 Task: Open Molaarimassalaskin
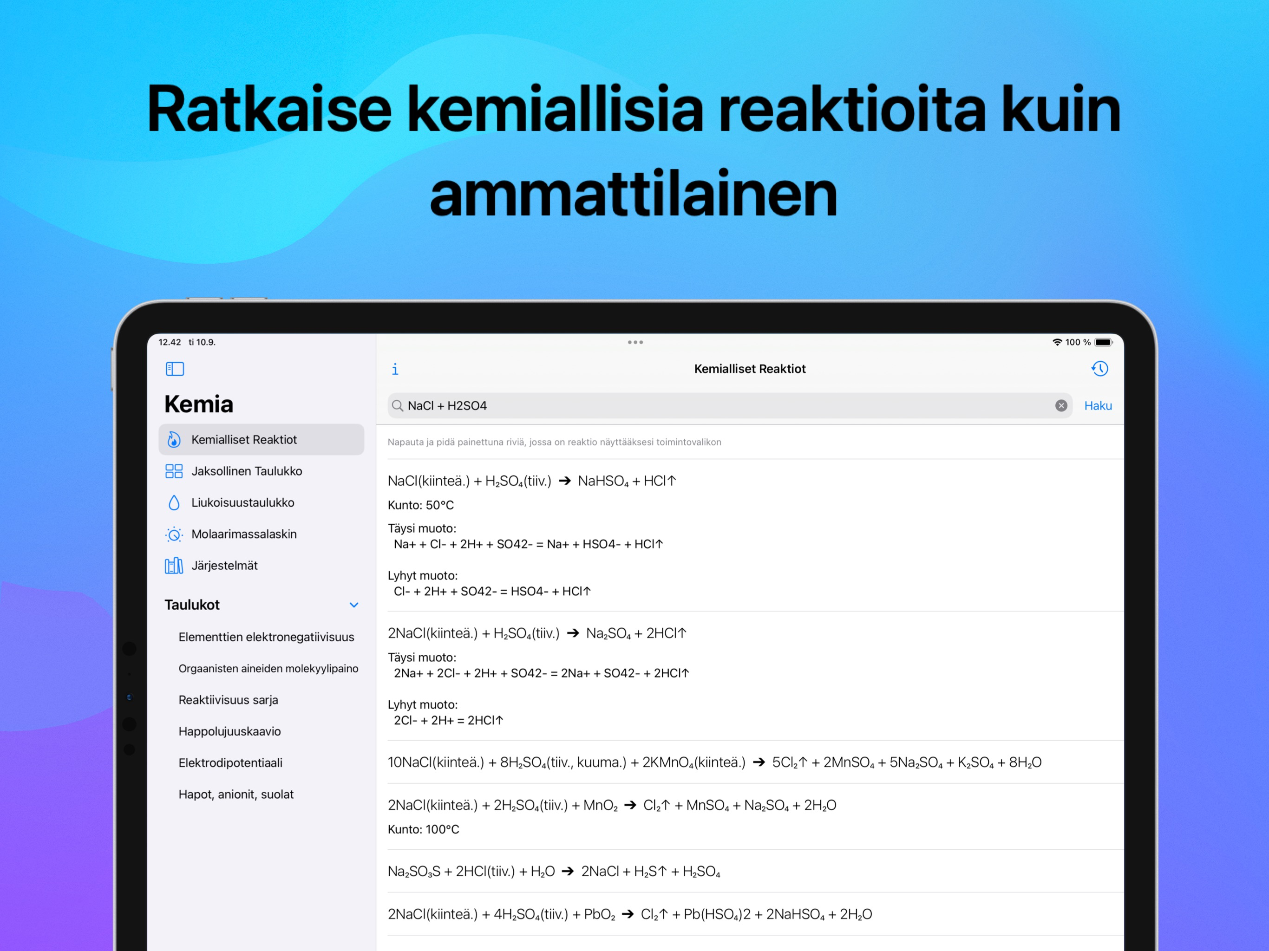pos(261,534)
